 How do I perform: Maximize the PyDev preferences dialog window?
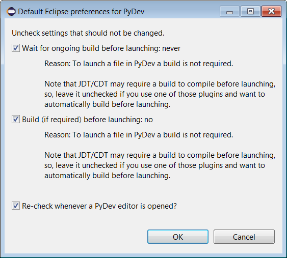point(250,11)
